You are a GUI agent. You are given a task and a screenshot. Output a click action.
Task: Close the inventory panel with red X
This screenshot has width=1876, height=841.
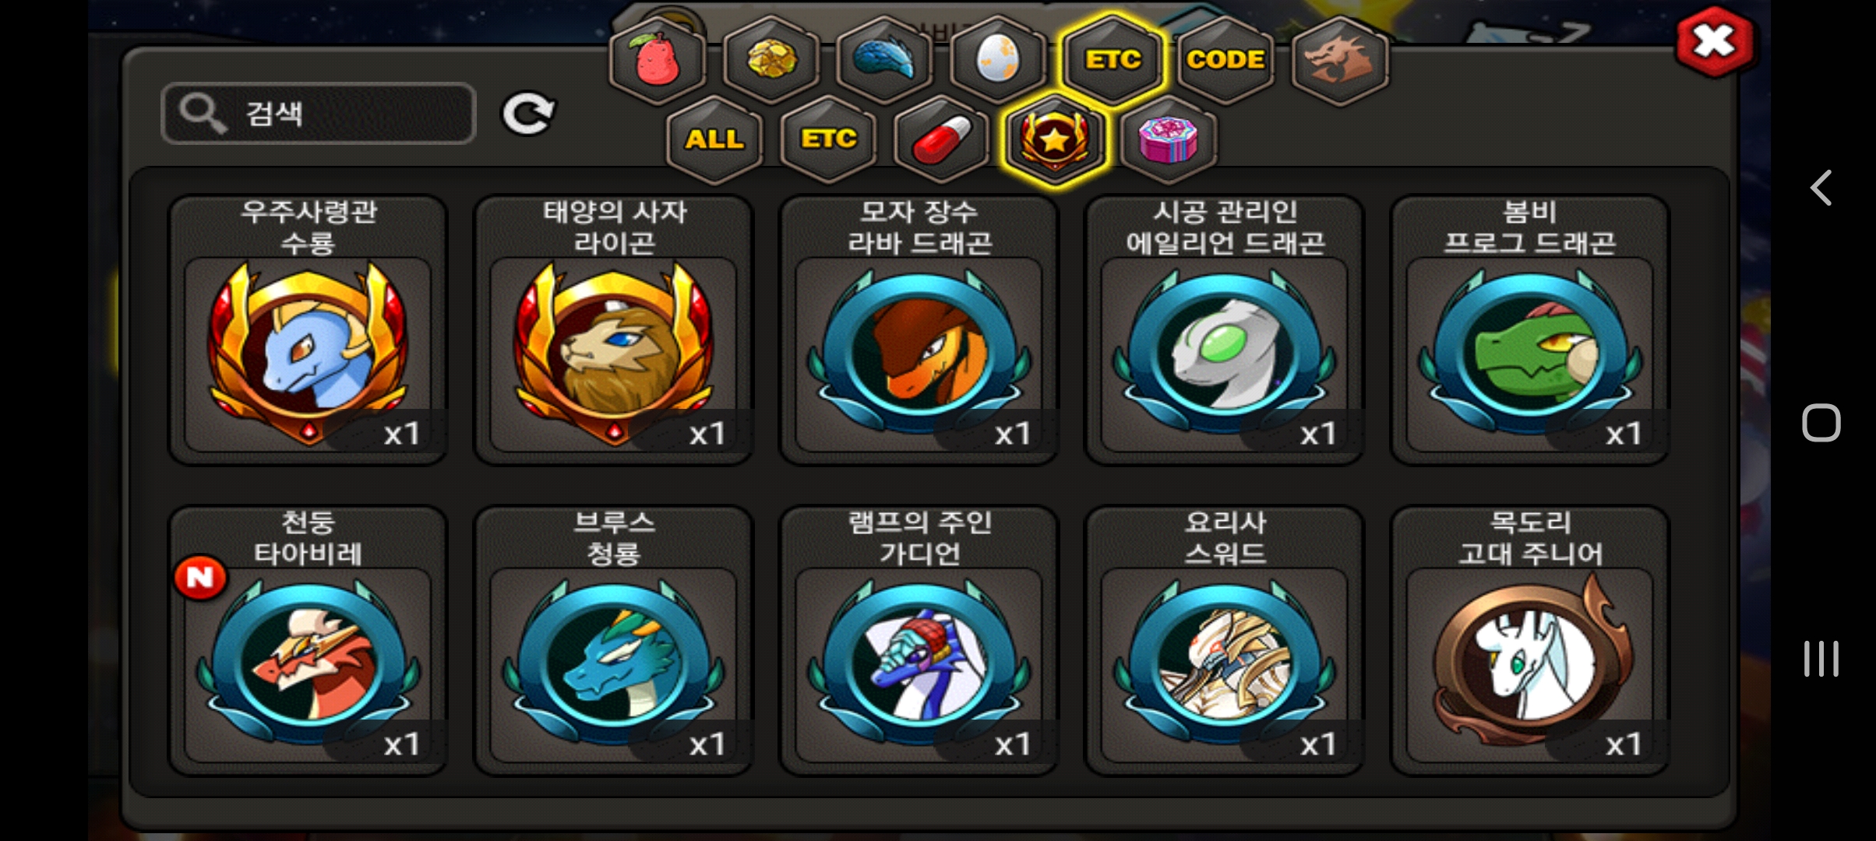(1714, 42)
